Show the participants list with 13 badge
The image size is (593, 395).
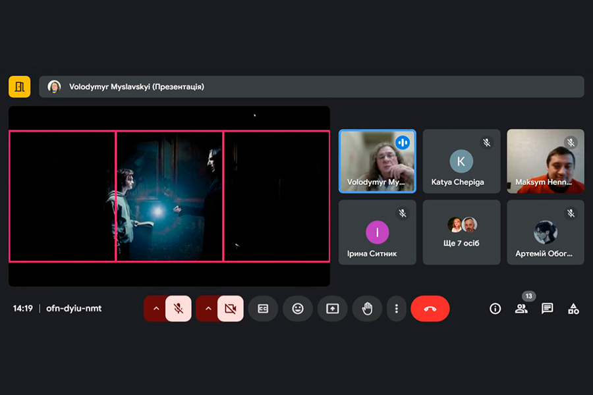click(521, 308)
